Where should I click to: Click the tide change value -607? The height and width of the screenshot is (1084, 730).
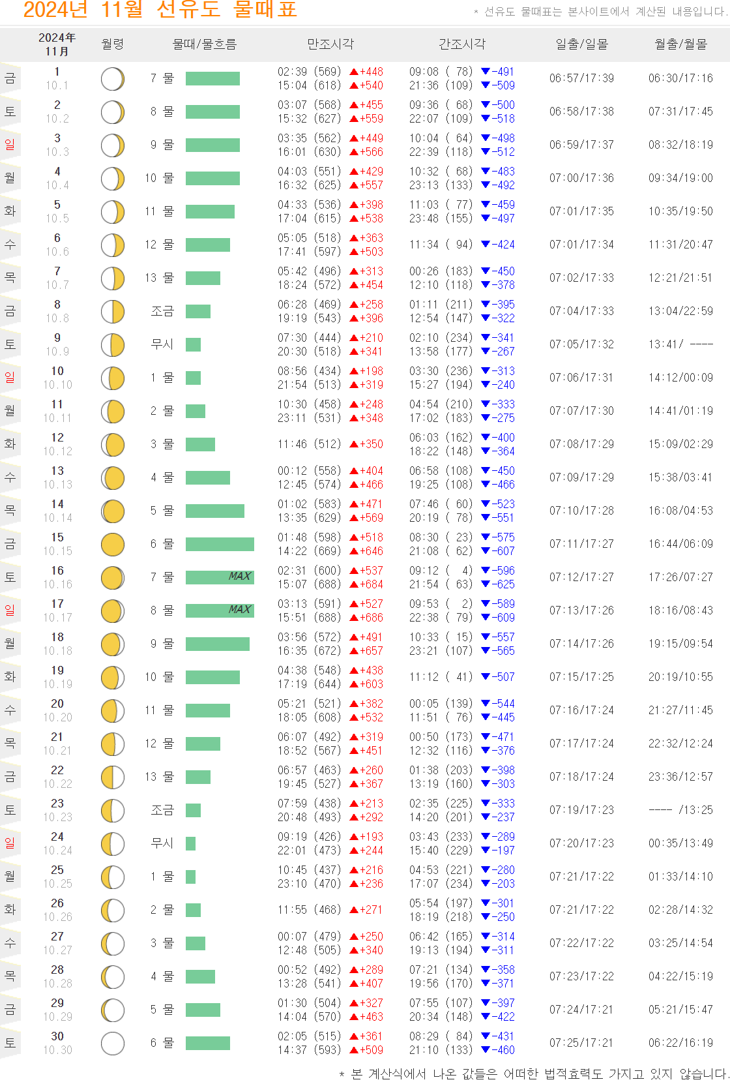pyautogui.click(x=503, y=551)
